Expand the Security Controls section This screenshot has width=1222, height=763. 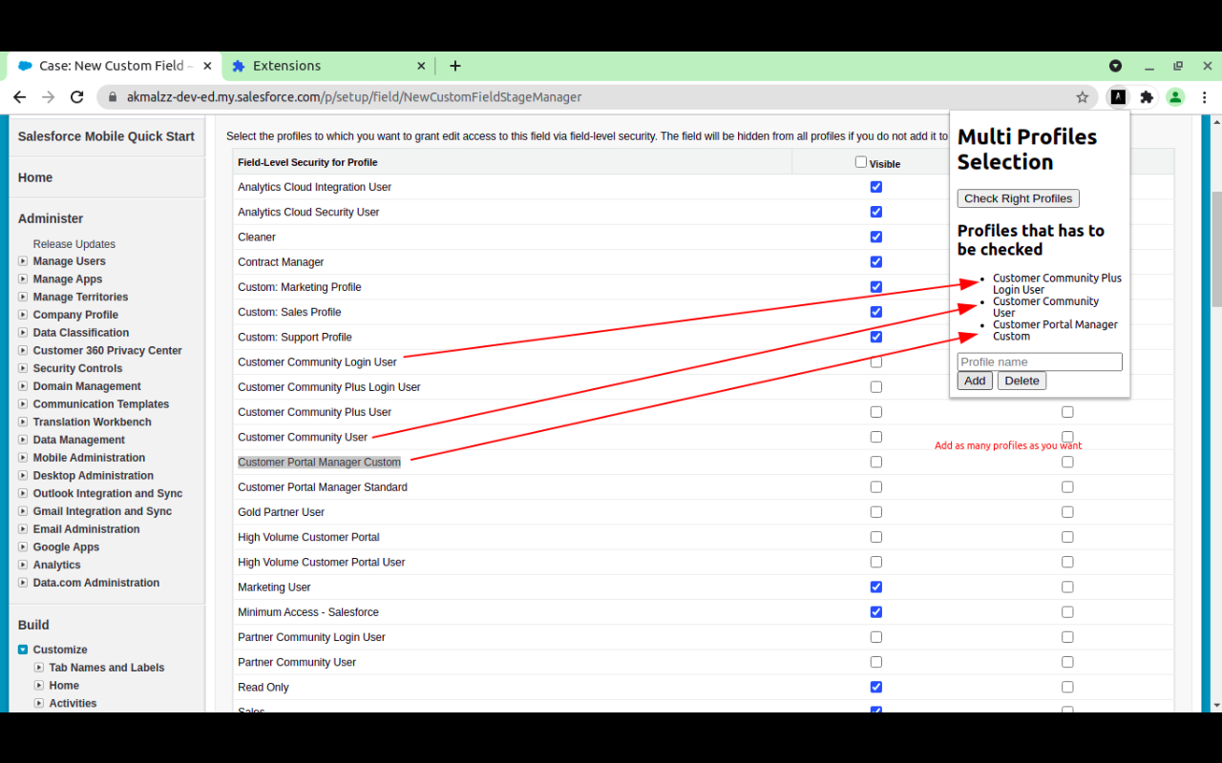[23, 368]
